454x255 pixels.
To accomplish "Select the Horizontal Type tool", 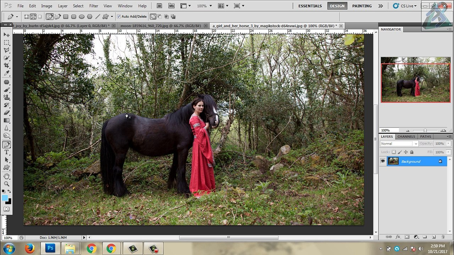I will pos(6,152).
